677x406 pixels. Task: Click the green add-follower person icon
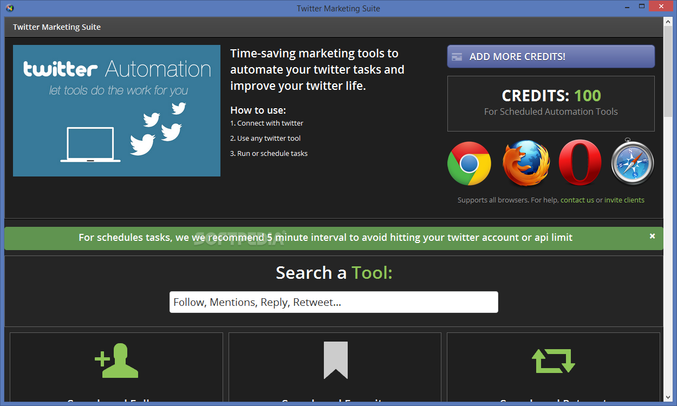click(x=116, y=360)
